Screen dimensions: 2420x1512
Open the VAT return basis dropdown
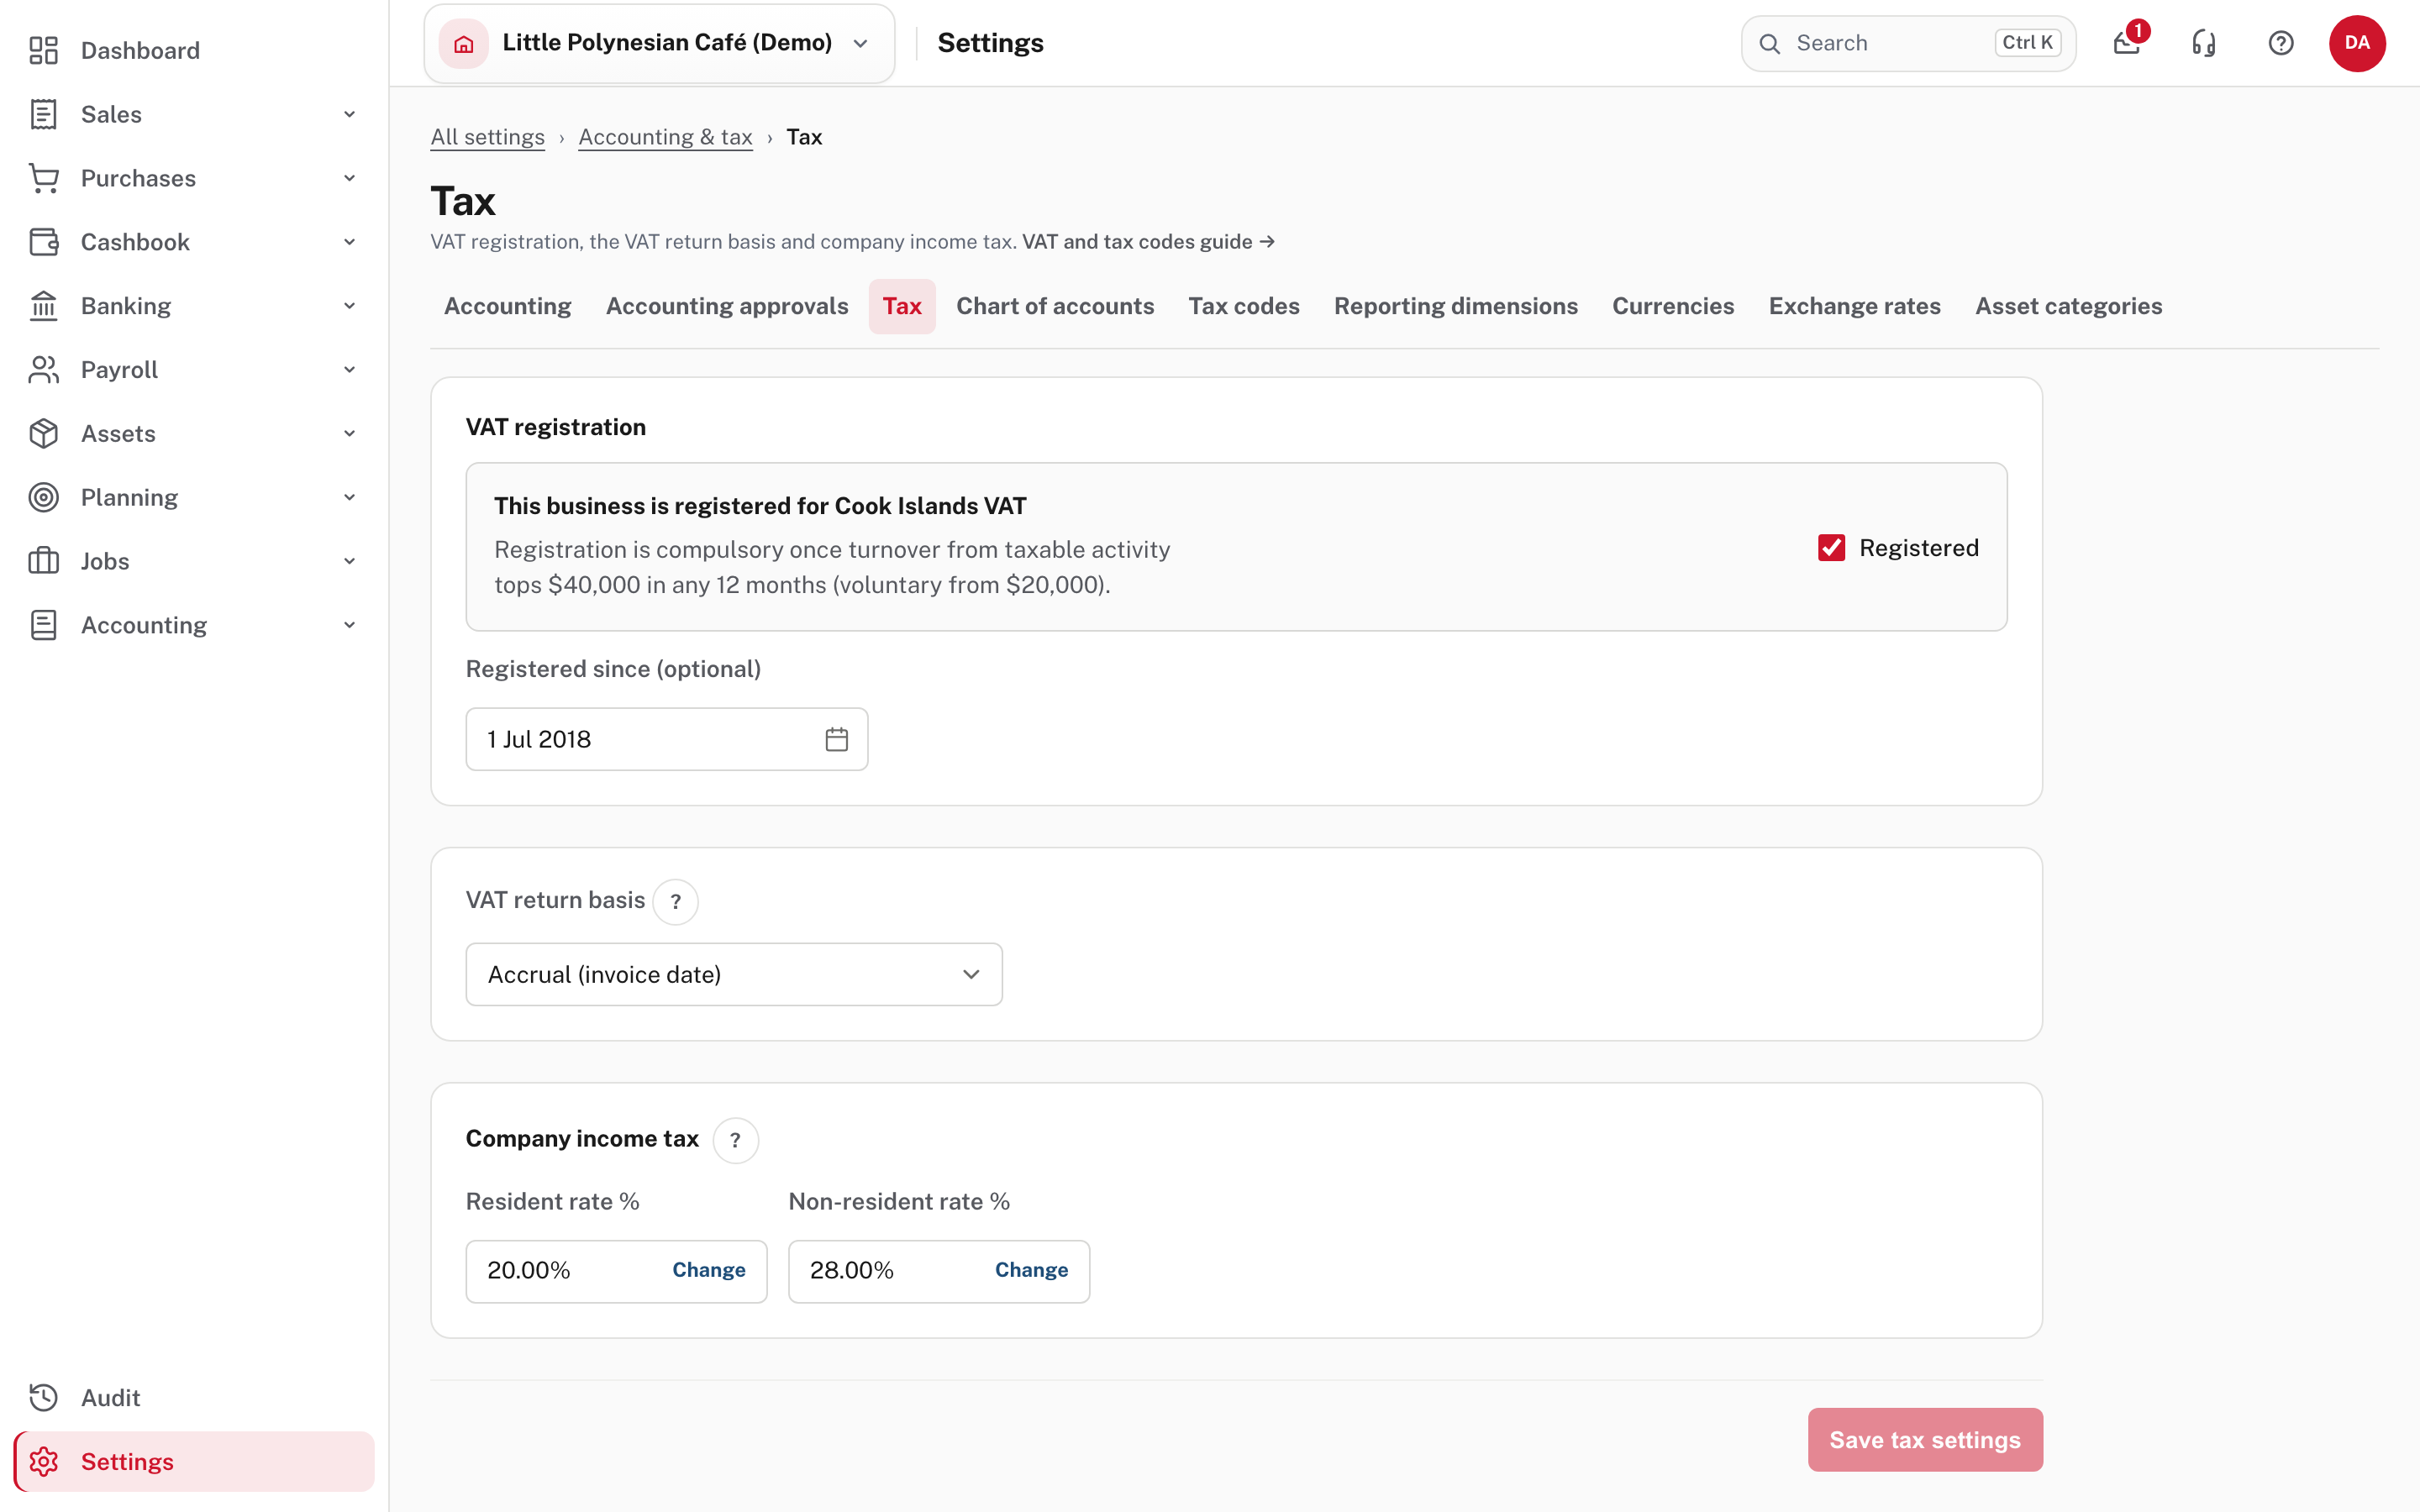(734, 974)
